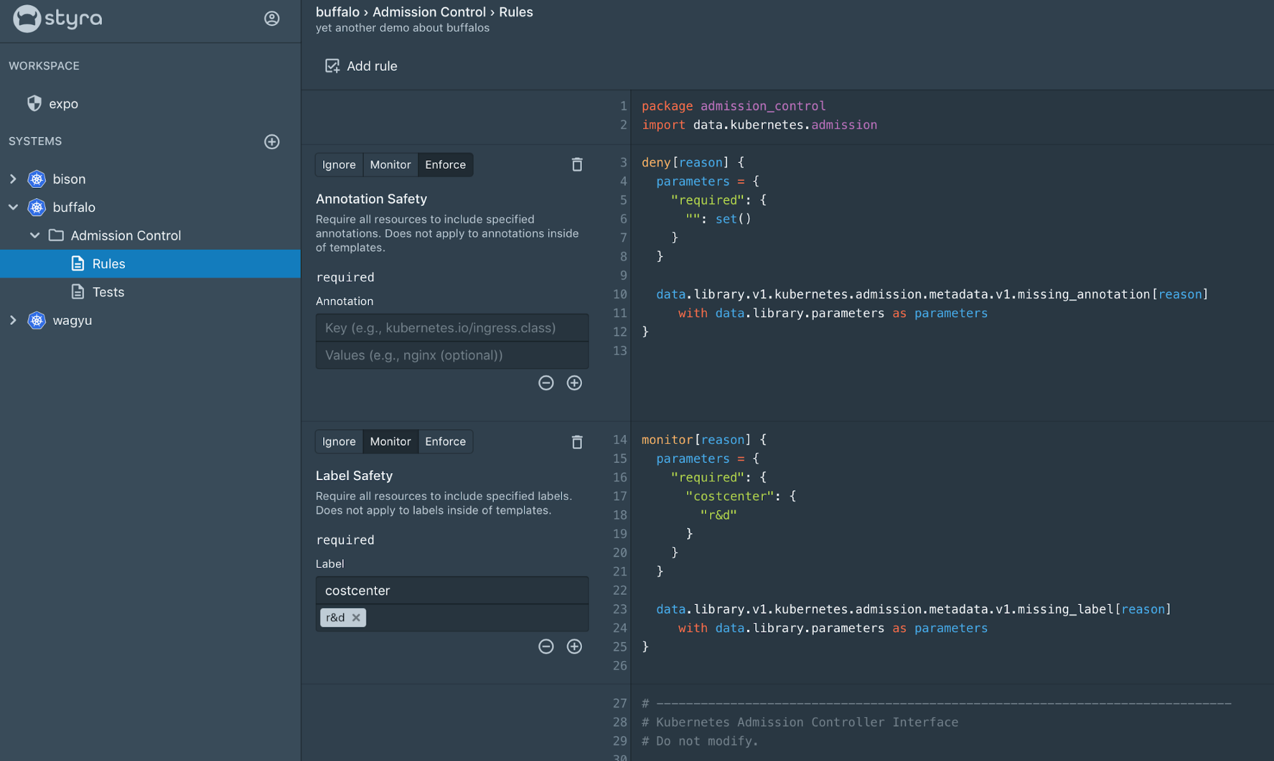Set Label Safety to Enforce

pos(445,441)
